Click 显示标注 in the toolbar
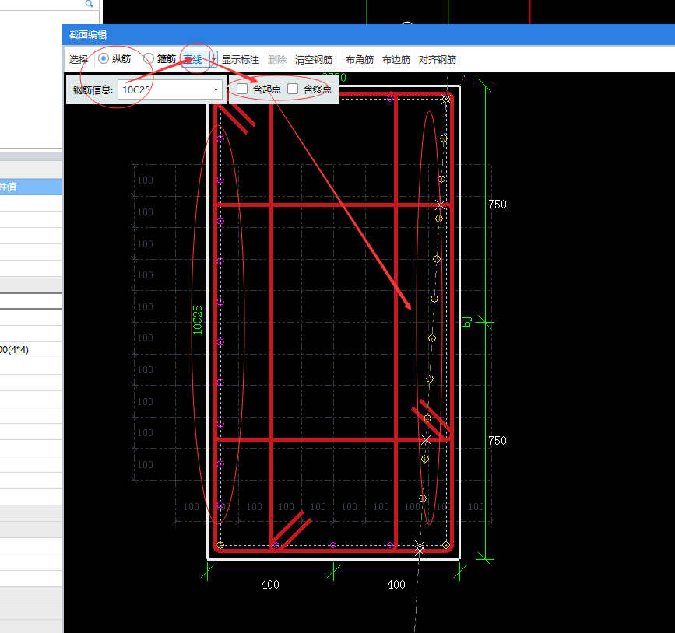Image resolution: width=675 pixels, height=633 pixels. [x=241, y=59]
